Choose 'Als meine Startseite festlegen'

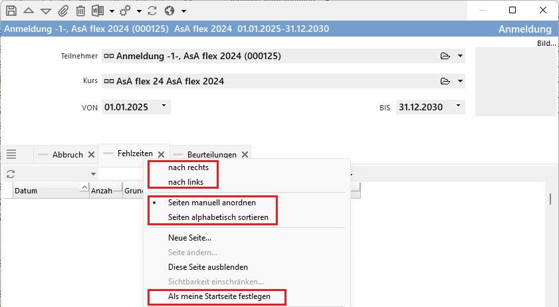[219, 296]
